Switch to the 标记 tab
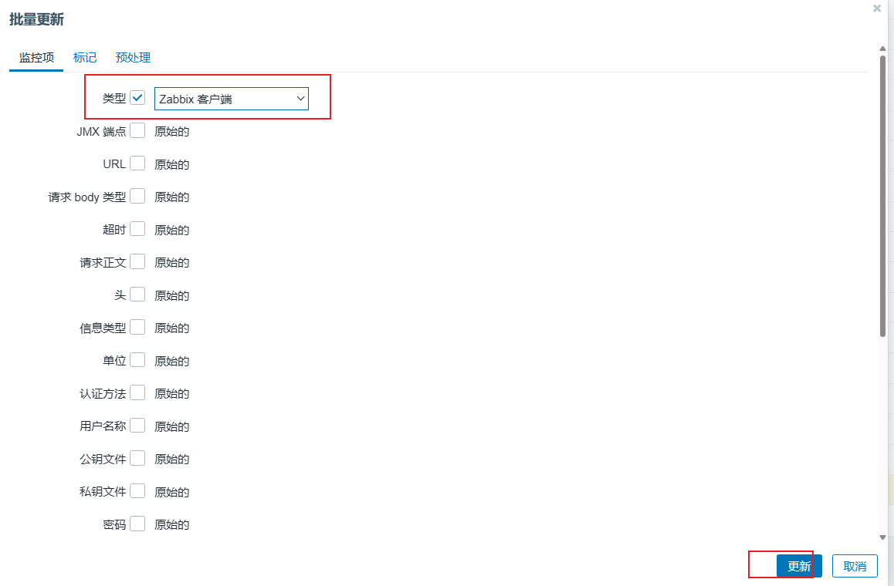The height and width of the screenshot is (586, 894). tap(85, 58)
